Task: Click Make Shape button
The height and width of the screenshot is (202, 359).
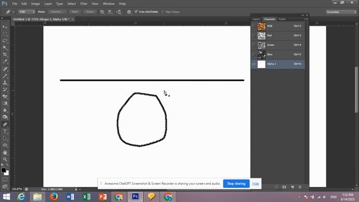Action: [x=90, y=12]
